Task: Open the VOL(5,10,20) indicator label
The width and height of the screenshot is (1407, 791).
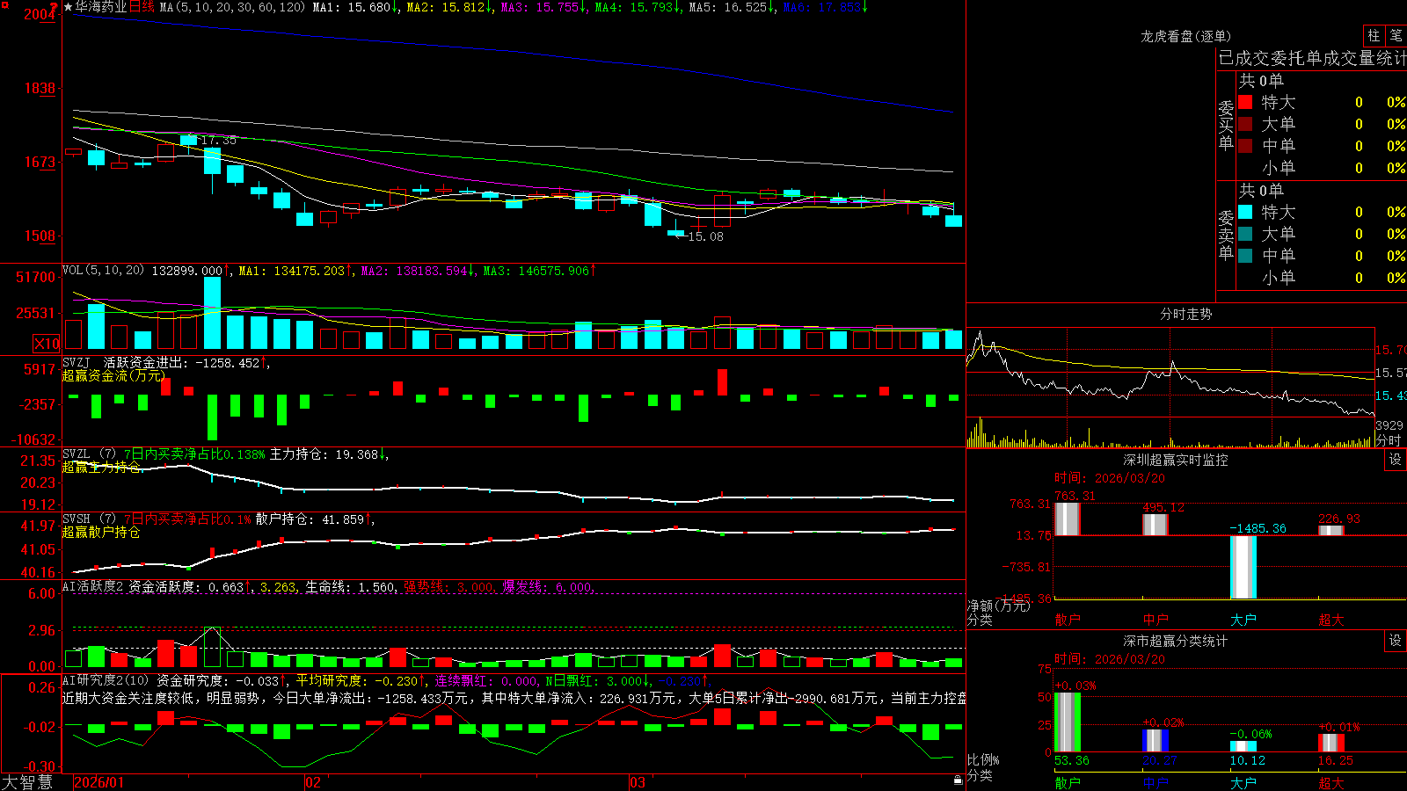Action: pos(103,271)
